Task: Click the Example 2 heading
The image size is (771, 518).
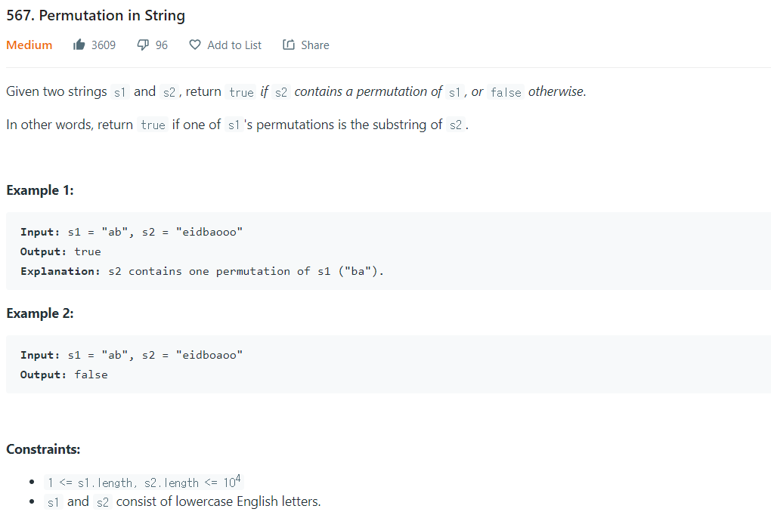Action: click(x=40, y=313)
